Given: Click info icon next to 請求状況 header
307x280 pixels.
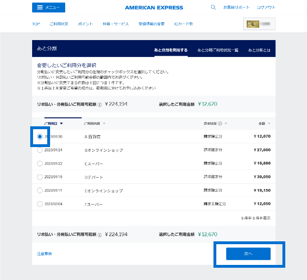Looking at the screenshot, I should (220, 124).
